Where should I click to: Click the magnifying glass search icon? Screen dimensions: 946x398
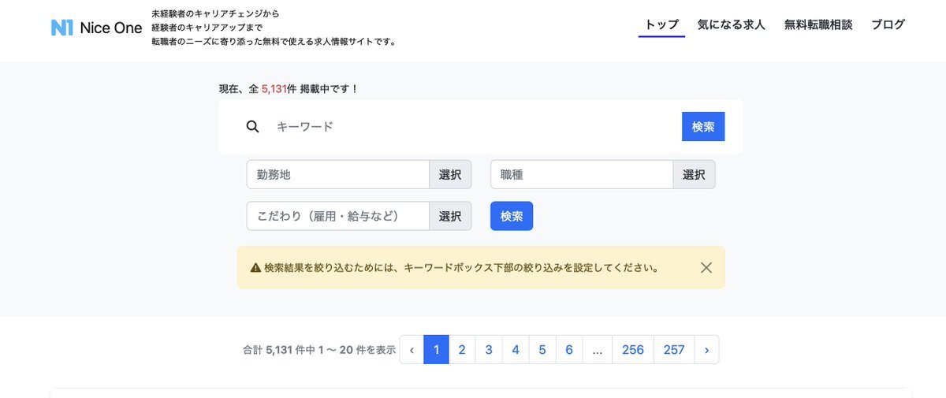pyautogui.click(x=252, y=127)
